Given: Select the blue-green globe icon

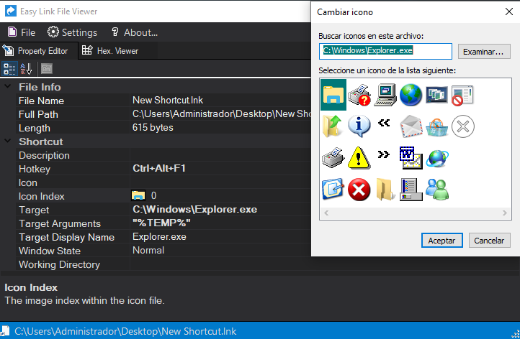Looking at the screenshot, I should [411, 96].
